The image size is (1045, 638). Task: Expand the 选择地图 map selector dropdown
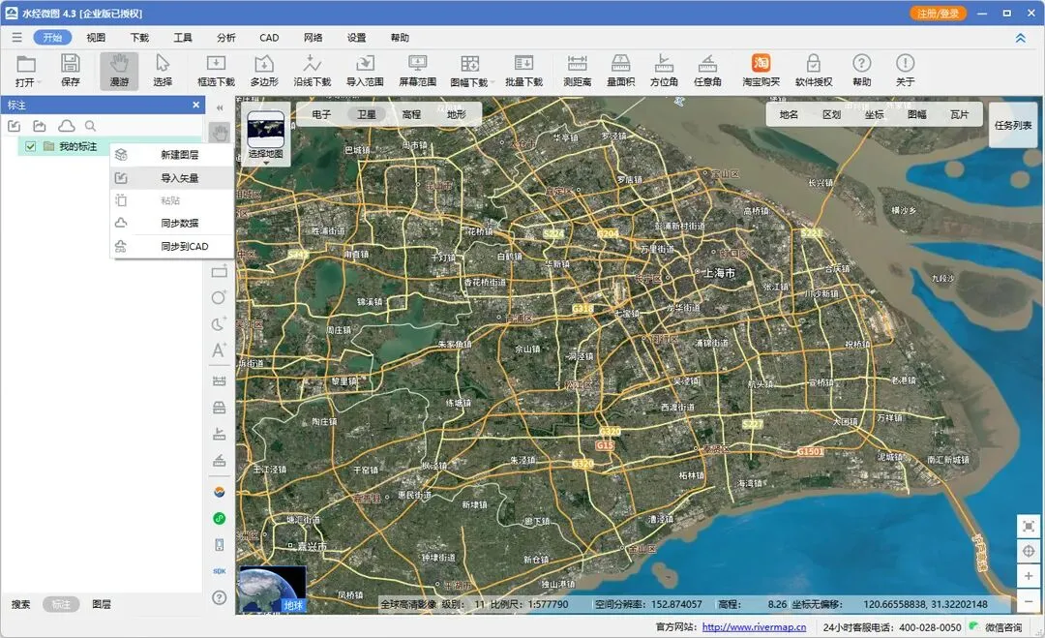coord(266,162)
